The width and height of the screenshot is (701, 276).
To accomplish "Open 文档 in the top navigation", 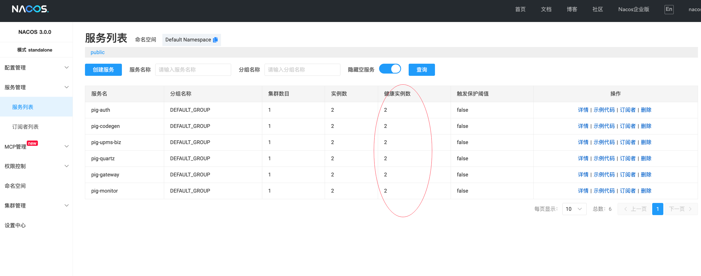I will coord(546,9).
